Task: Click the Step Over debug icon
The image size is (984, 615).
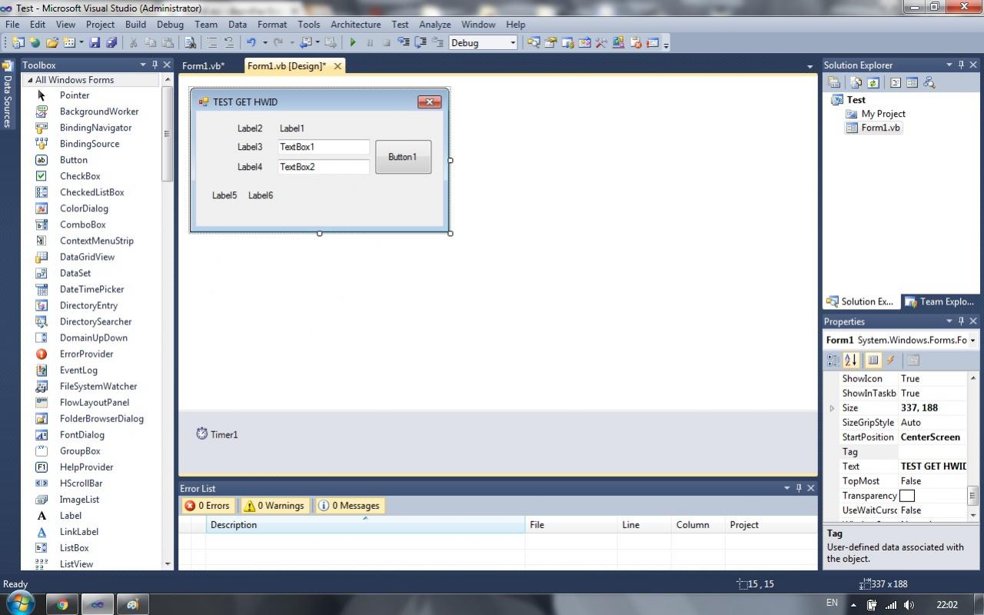Action: (x=421, y=43)
